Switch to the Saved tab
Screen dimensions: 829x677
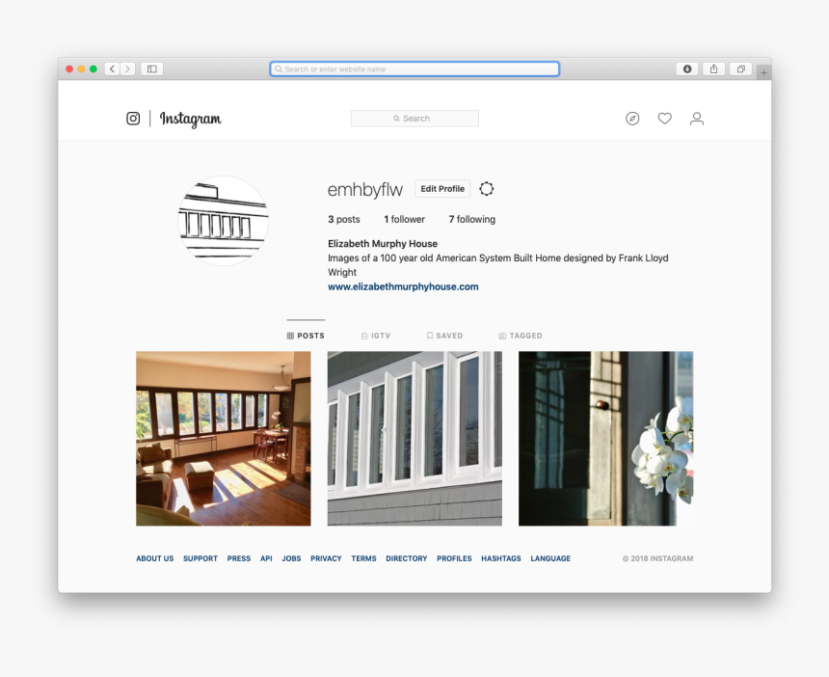pos(444,336)
